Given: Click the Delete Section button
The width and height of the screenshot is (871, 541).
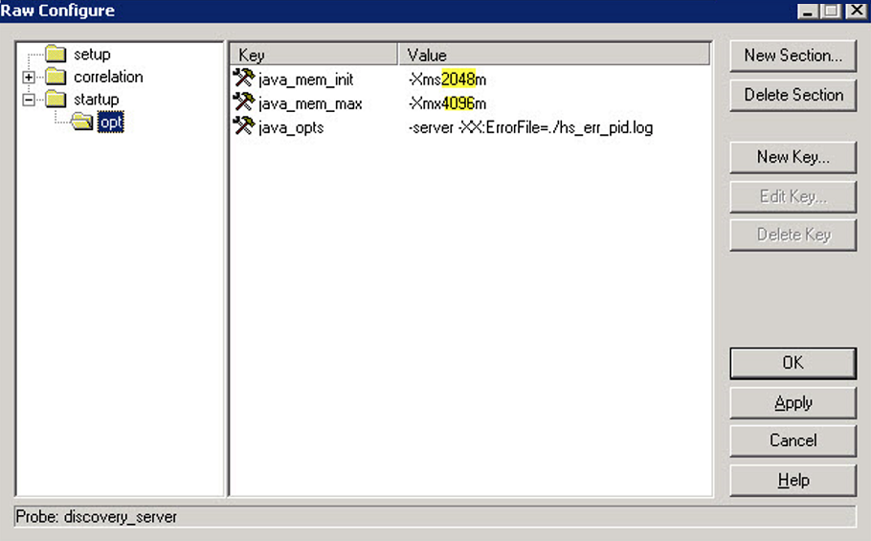Looking at the screenshot, I should tap(793, 95).
